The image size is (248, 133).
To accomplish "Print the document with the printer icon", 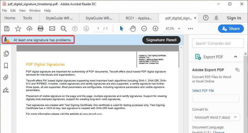I will tap(41, 29).
